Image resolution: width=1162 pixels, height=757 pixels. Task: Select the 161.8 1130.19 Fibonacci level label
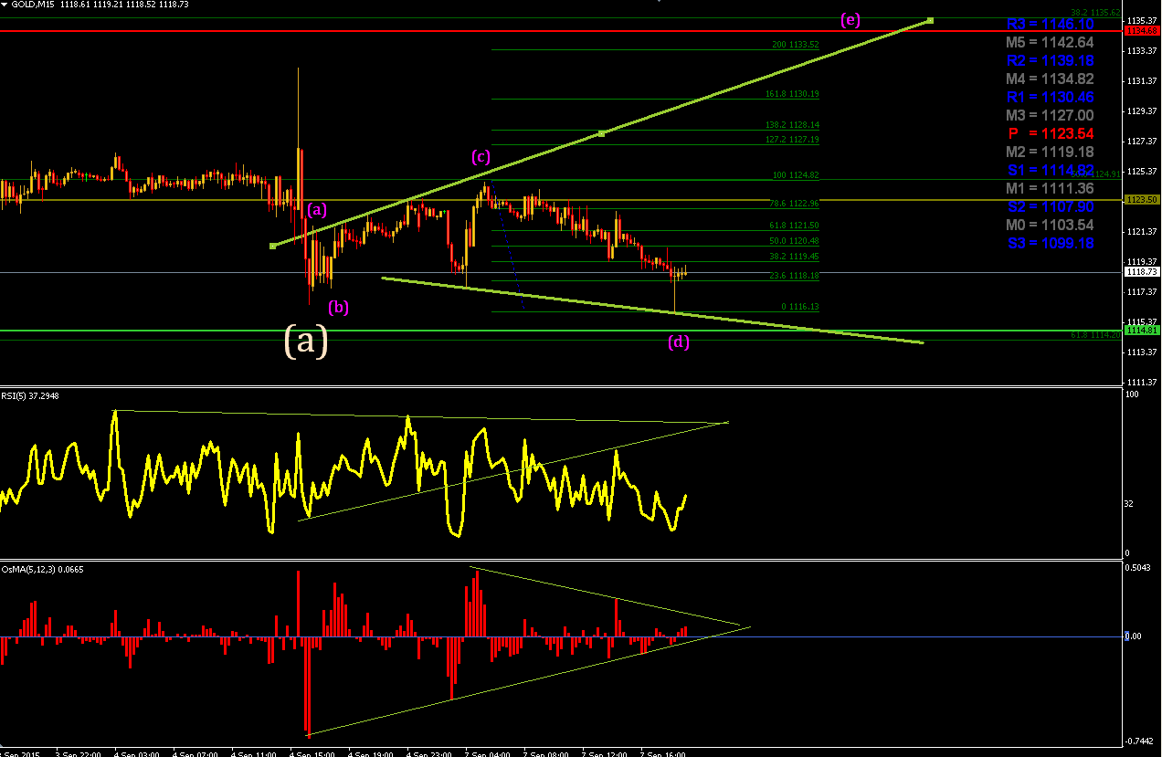pos(792,94)
